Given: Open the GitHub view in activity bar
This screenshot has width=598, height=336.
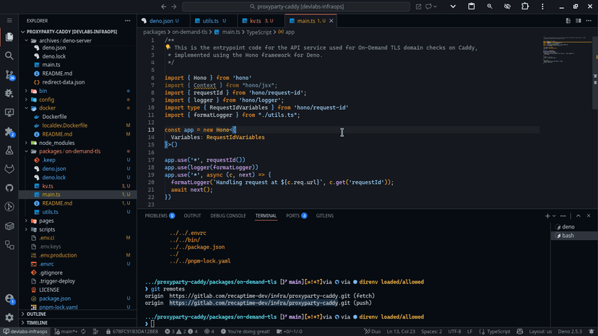Looking at the screenshot, I should tap(9, 188).
